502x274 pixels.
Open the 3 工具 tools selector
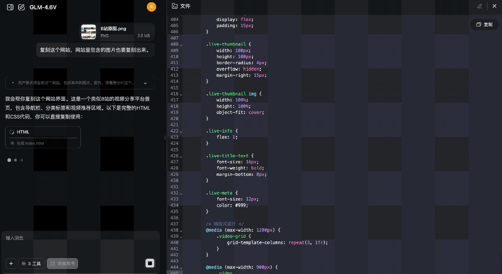pyautogui.click(x=31, y=263)
